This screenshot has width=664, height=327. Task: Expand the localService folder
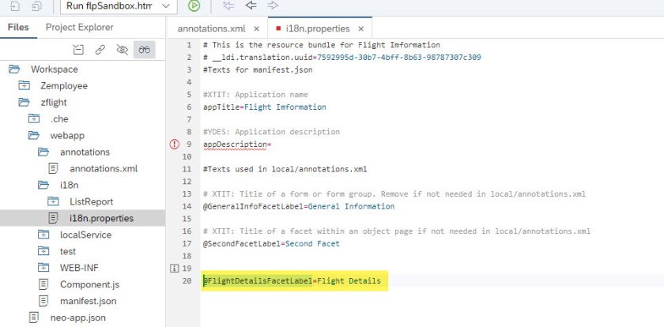point(43,235)
